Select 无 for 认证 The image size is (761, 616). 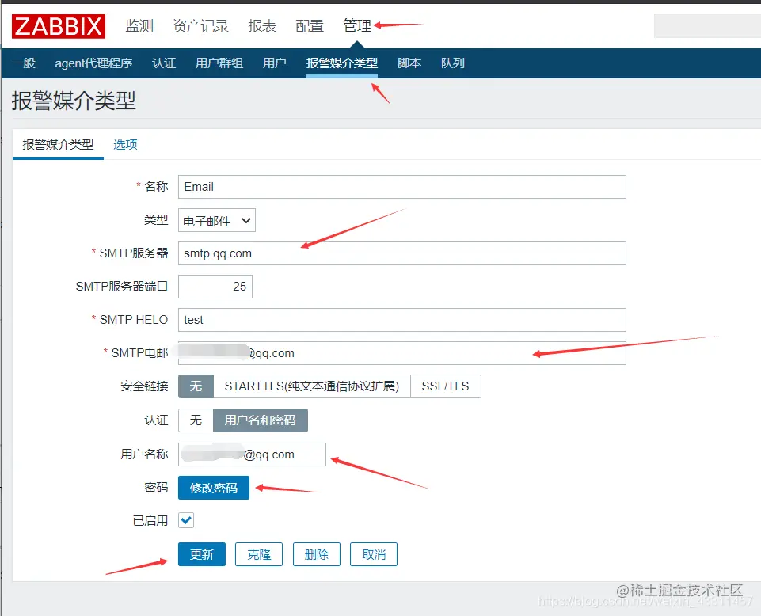196,420
